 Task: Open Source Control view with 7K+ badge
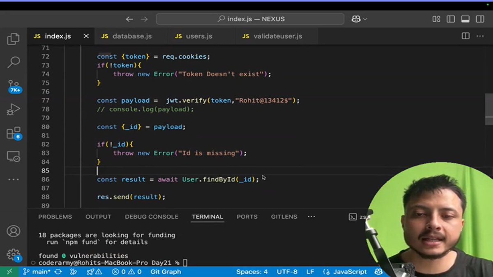coord(14,87)
